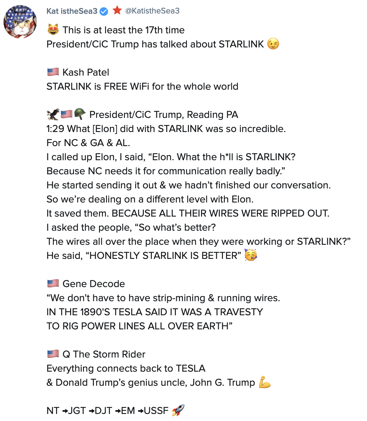Click the flexed biceps emoji
The width and height of the screenshot is (367, 421).
265,382
